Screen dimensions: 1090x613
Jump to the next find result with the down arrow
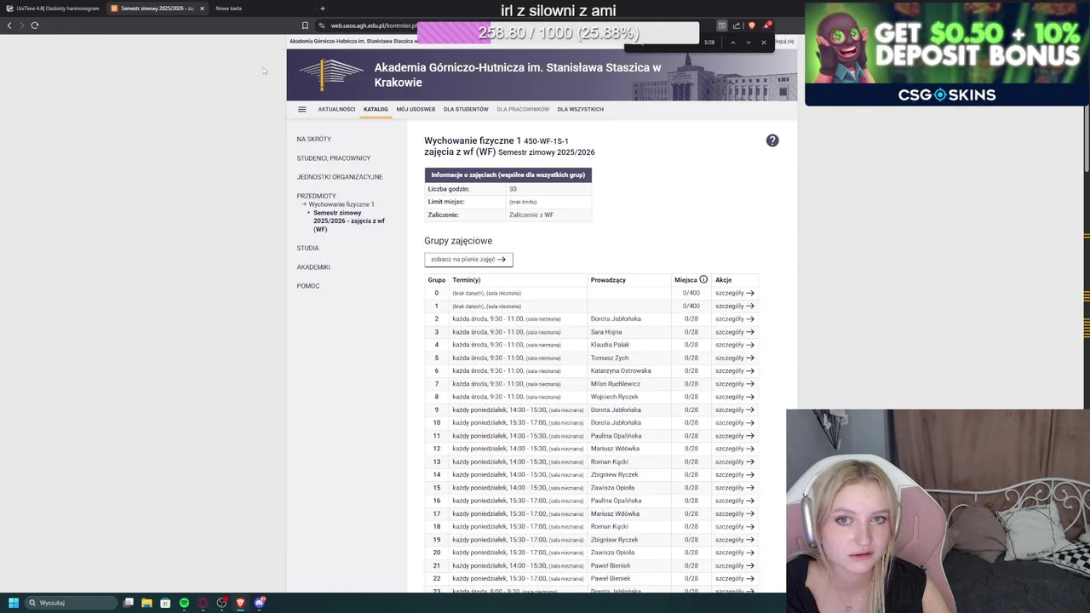click(x=749, y=42)
